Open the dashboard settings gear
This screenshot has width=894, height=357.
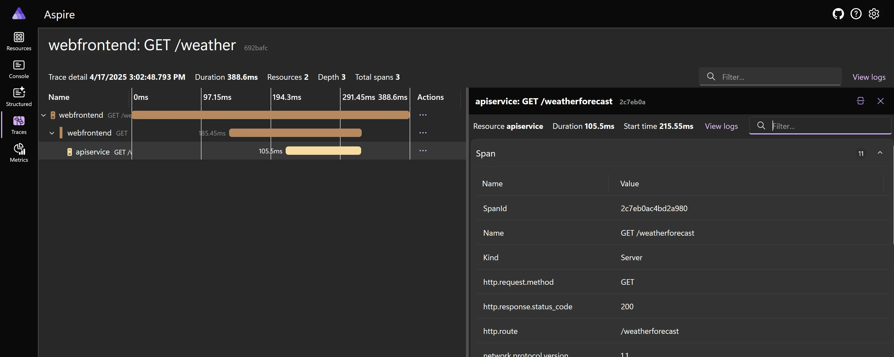(x=874, y=14)
